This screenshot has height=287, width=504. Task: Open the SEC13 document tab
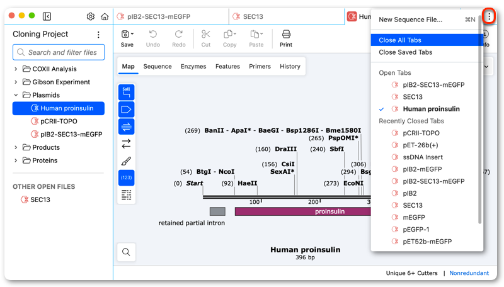click(287, 17)
